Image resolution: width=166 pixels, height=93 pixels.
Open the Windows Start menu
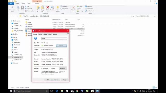coord(11,91)
